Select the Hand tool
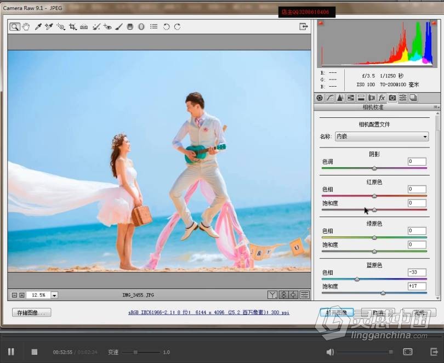The width and height of the screenshot is (444, 363). coord(26,27)
